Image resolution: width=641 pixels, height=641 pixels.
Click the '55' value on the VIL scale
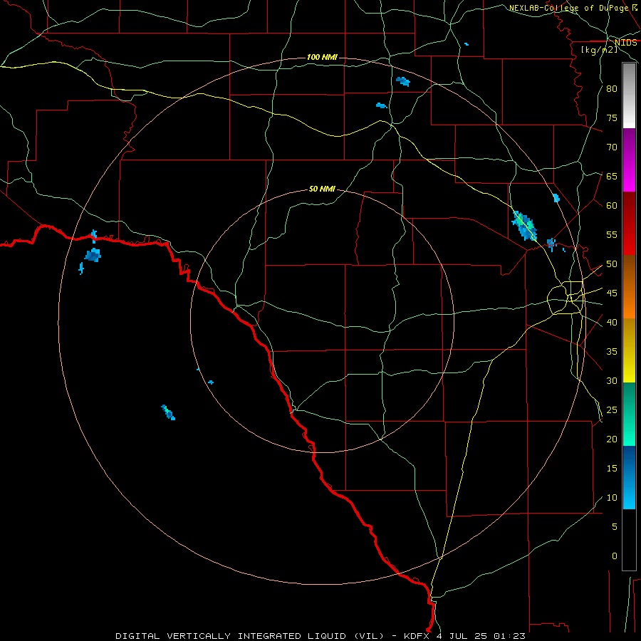612,235
